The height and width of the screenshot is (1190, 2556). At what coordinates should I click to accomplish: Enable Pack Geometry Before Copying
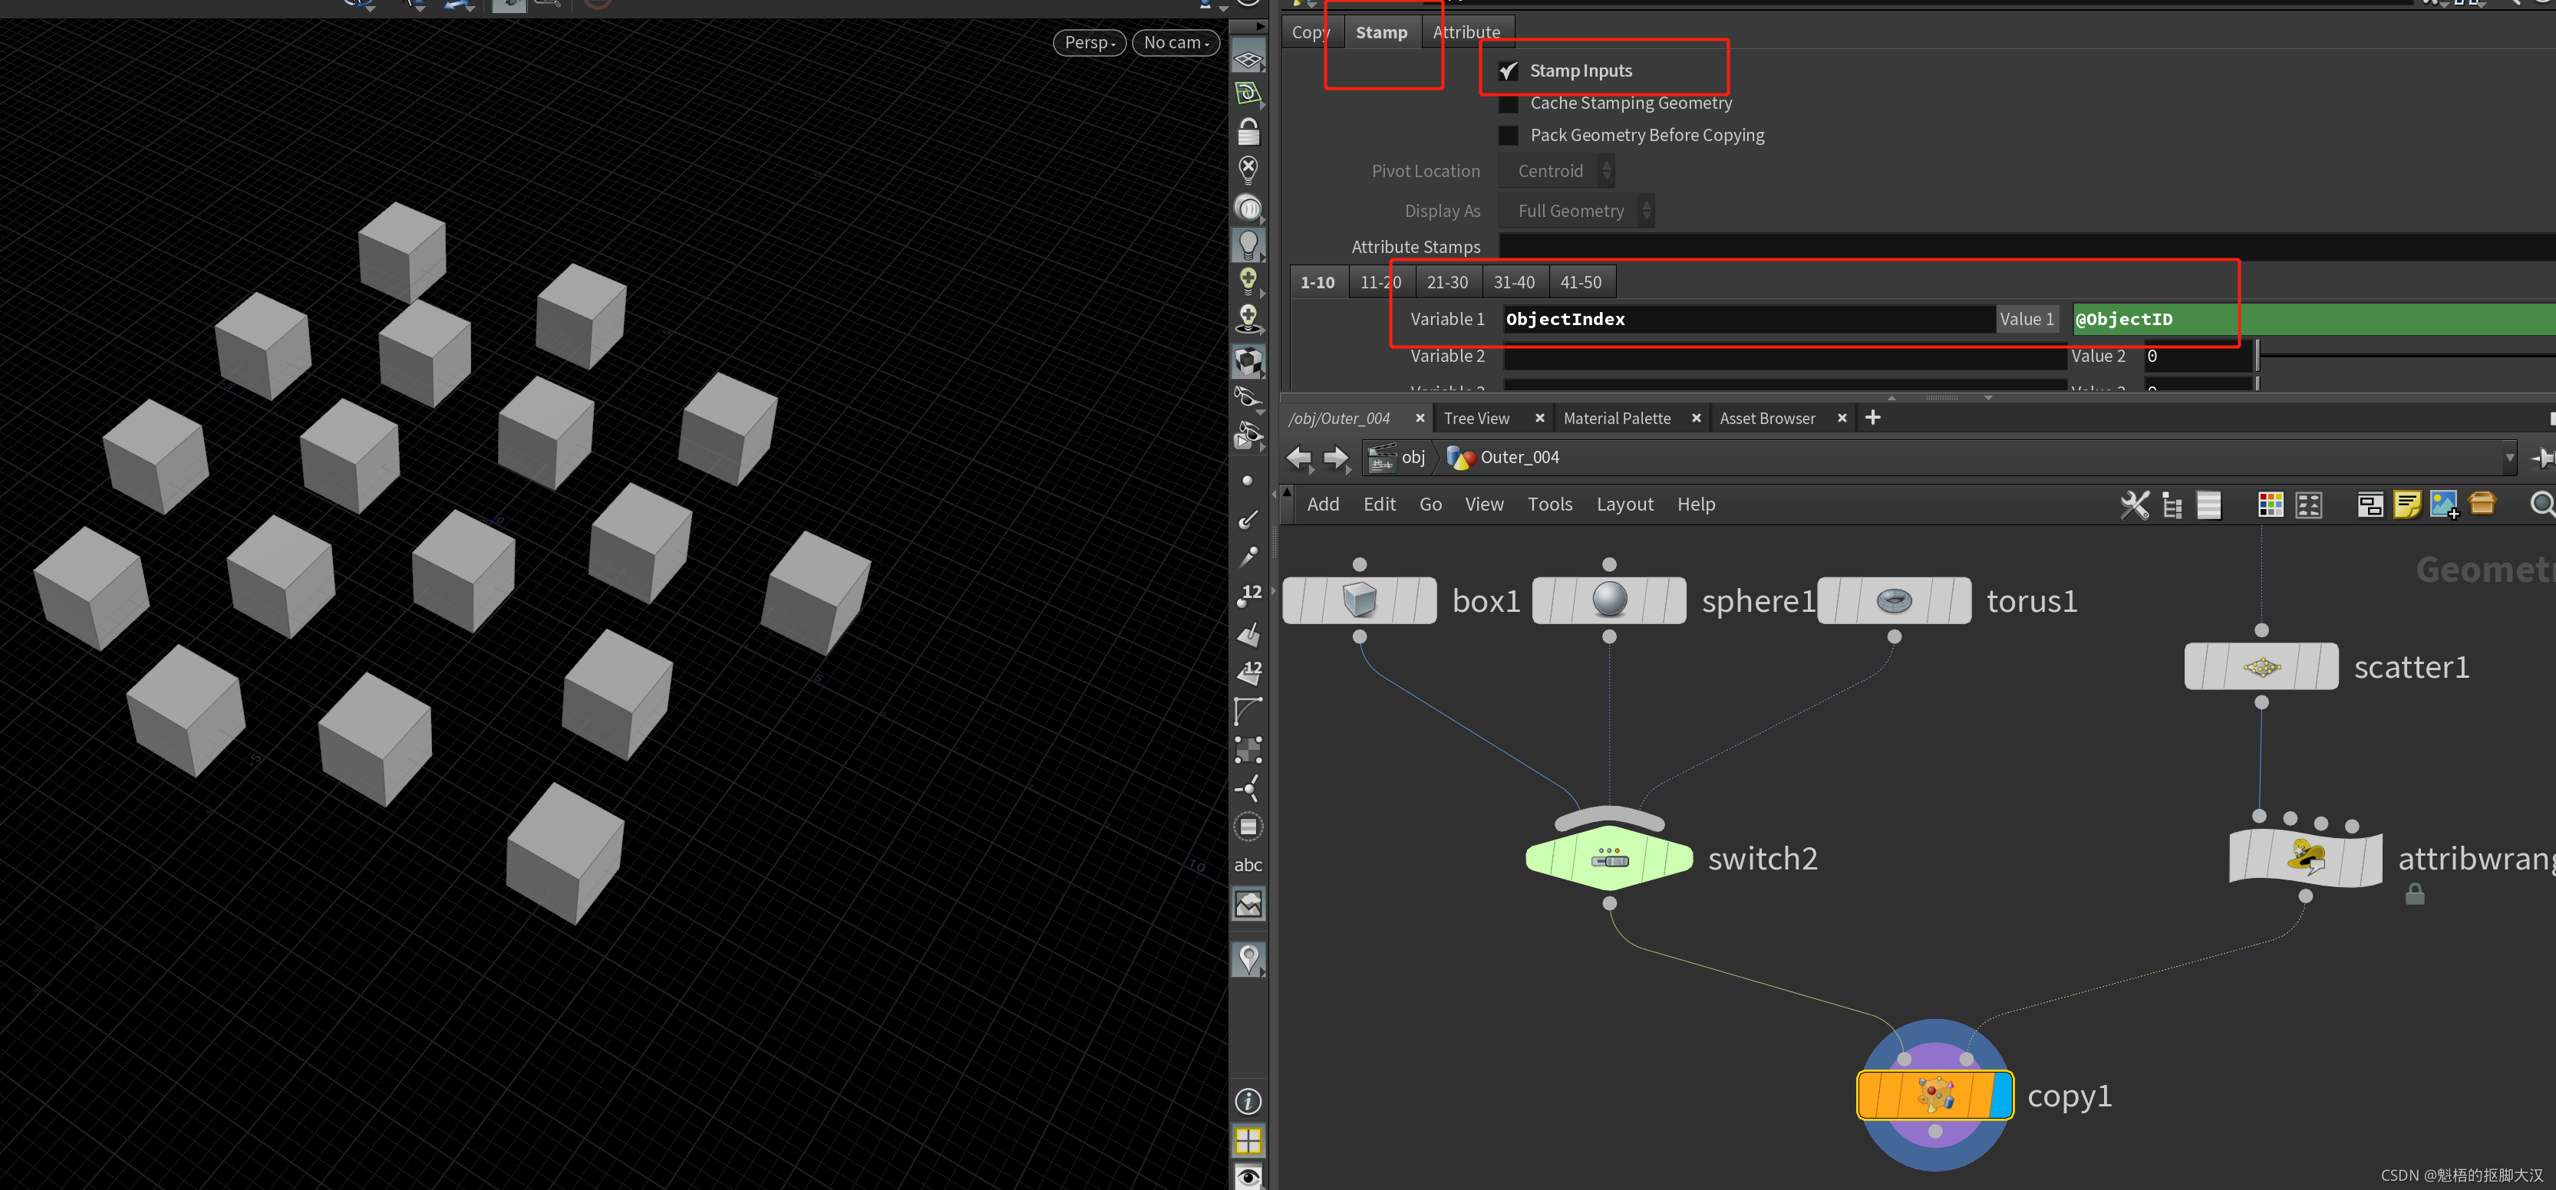(1508, 135)
